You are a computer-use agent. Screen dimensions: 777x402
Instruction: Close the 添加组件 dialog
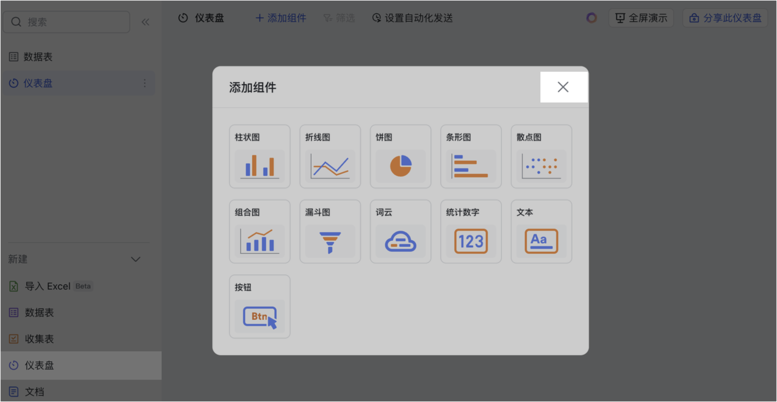coord(563,87)
